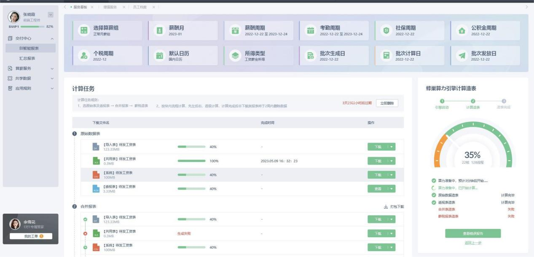Click 查看错误报告 button
This screenshot has width=534, height=257.
473,233
